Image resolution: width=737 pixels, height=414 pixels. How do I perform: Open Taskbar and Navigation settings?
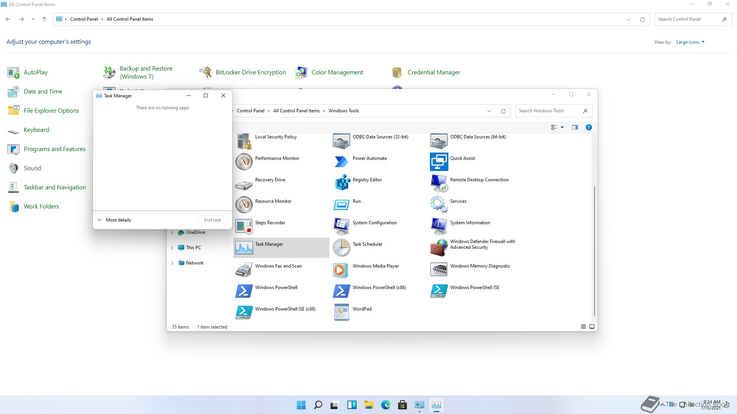(x=46, y=187)
